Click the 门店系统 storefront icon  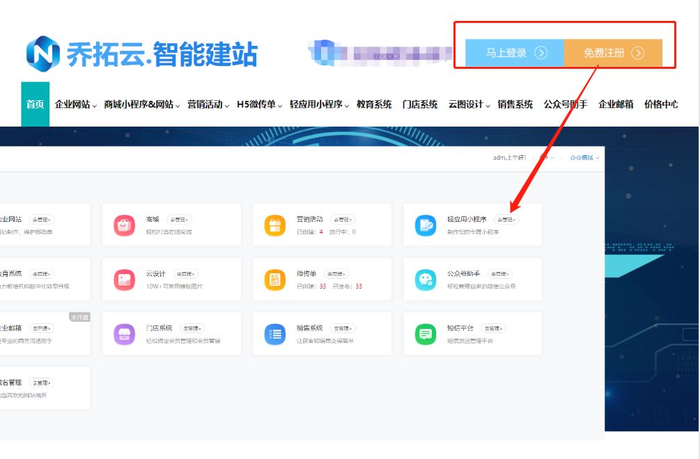point(123,333)
